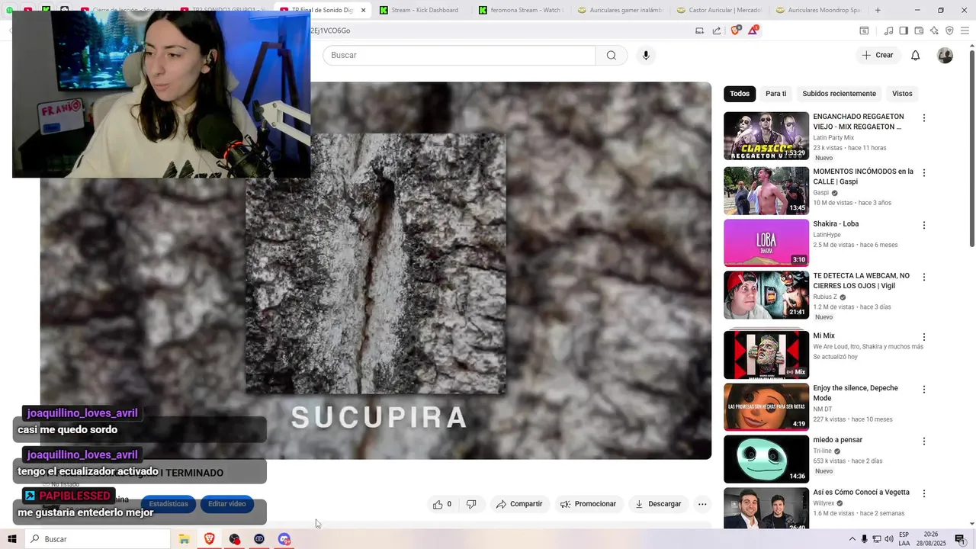
Task: Open options menu for Te Detecta la Webcam
Action: click(x=924, y=277)
